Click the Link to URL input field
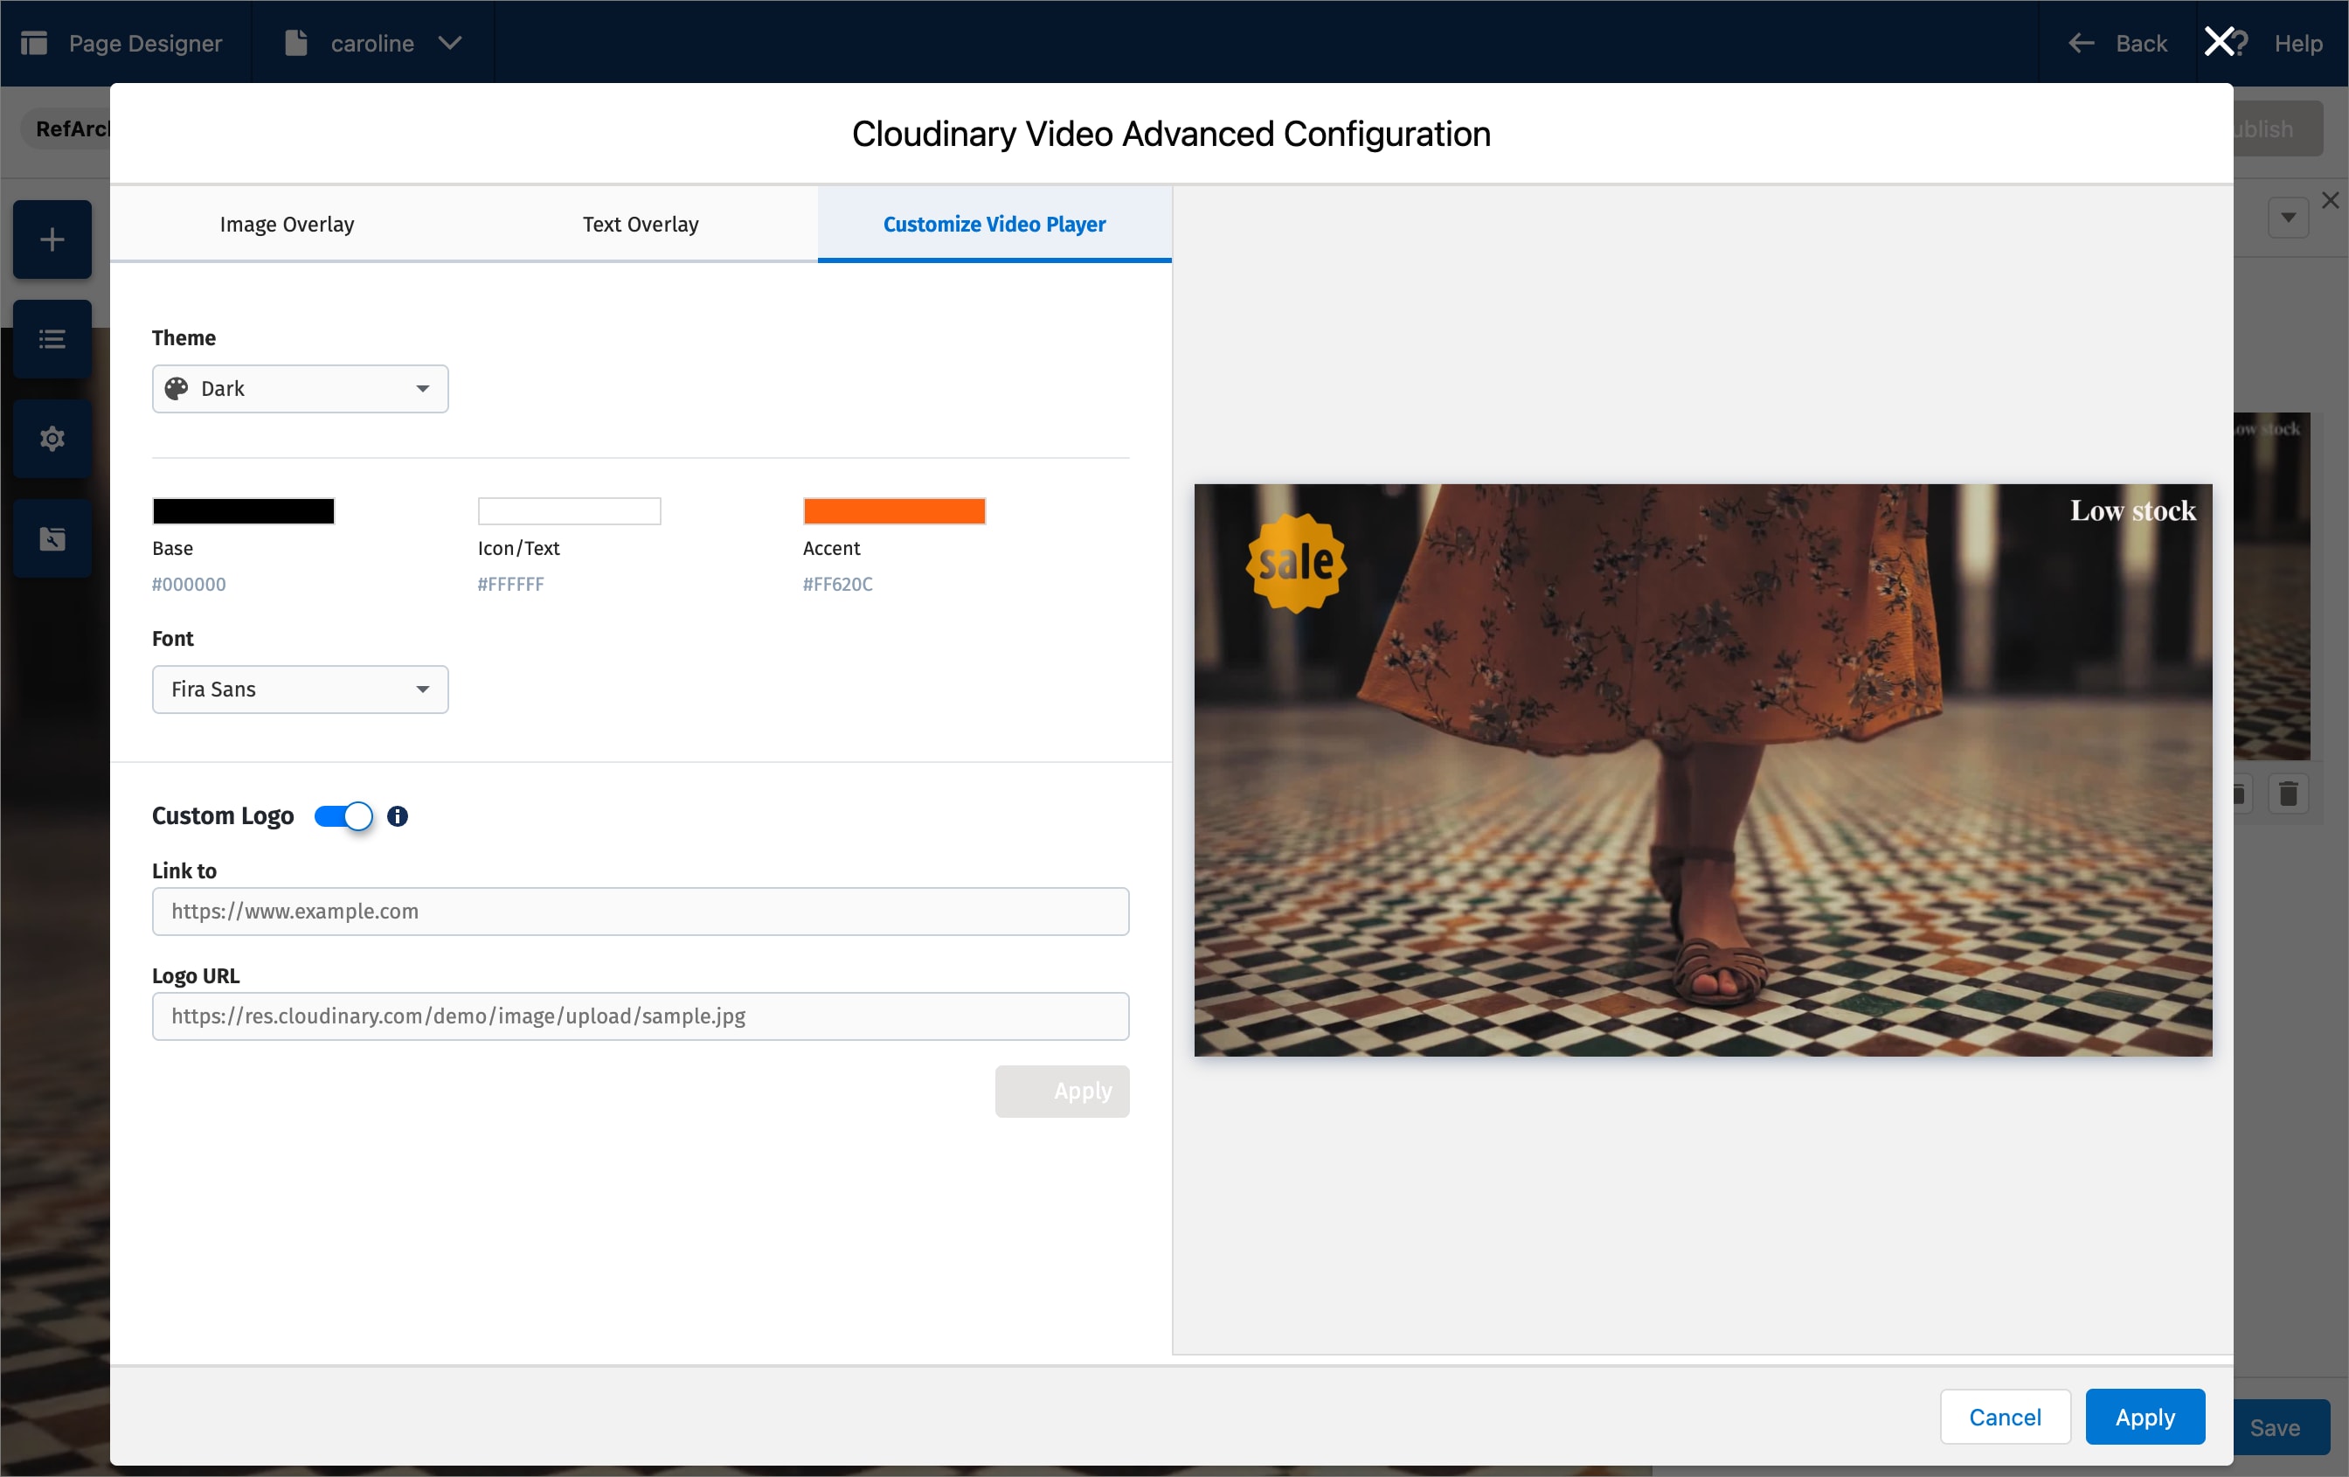Screen dimensions: 2349x1477 click(x=641, y=912)
